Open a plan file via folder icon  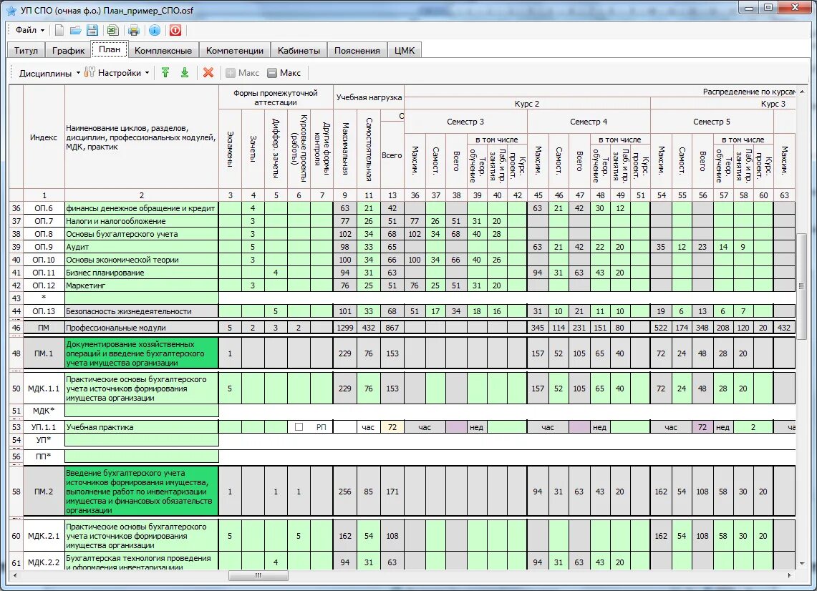point(76,30)
